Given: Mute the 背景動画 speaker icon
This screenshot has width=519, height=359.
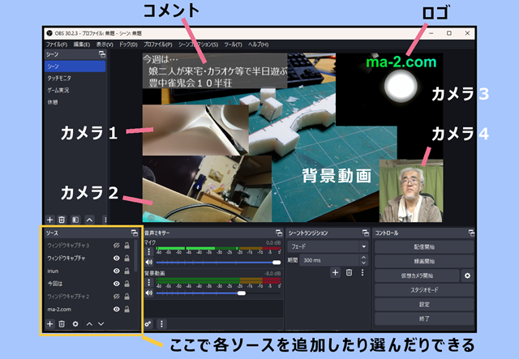Looking at the screenshot, I should point(149,293).
